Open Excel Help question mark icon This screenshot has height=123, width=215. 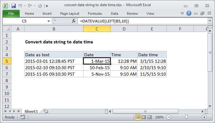(x=189, y=14)
